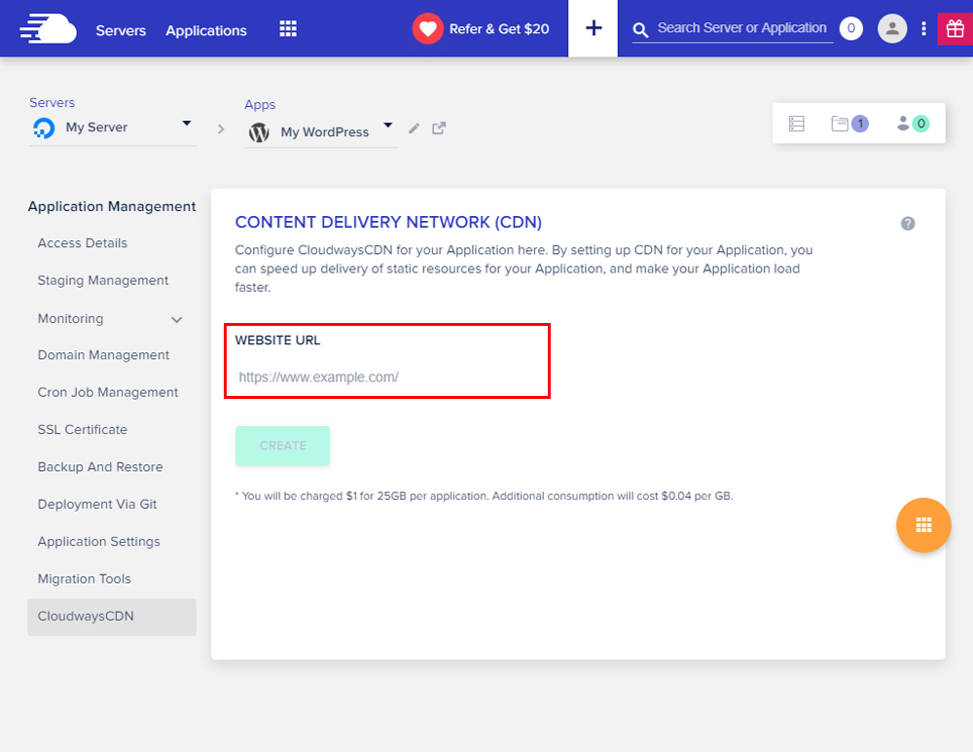Open Backup And Restore section
973x752 pixels.
click(x=100, y=467)
